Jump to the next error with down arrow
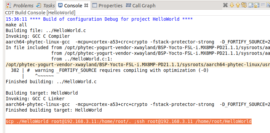This screenshot has height=133, width=270. 232,5
